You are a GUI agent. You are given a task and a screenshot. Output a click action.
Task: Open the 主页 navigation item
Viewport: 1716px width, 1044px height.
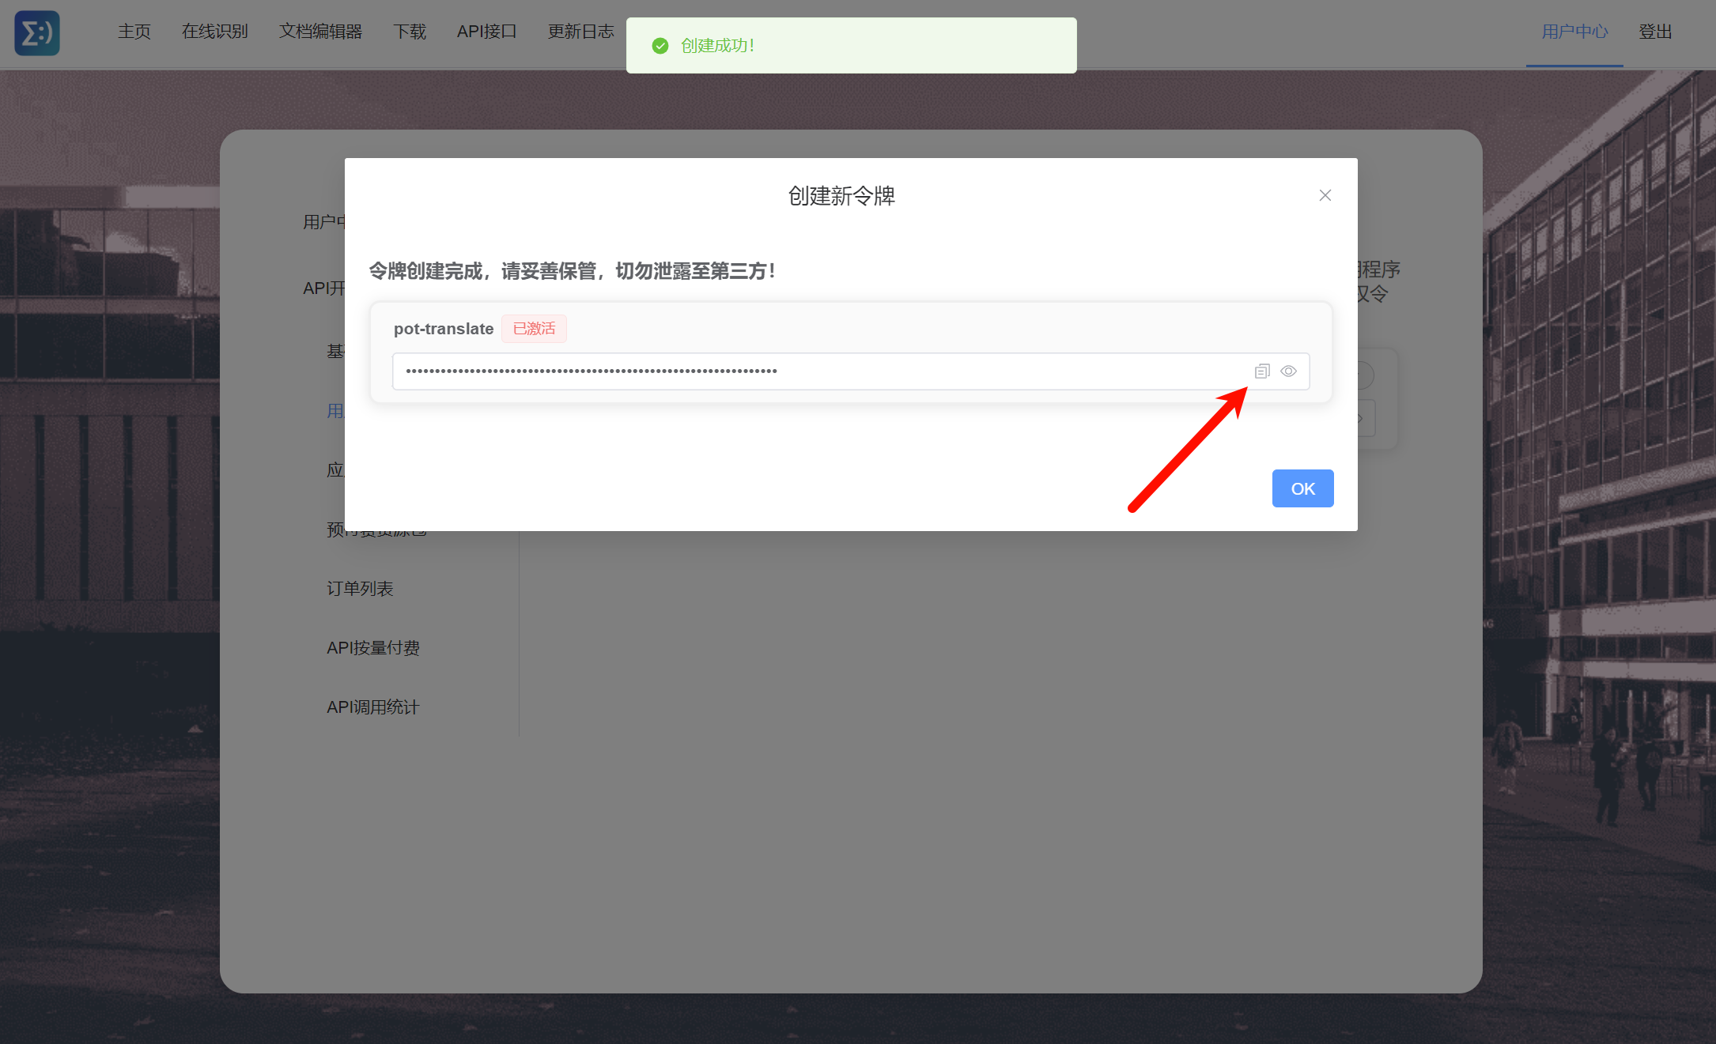134,32
